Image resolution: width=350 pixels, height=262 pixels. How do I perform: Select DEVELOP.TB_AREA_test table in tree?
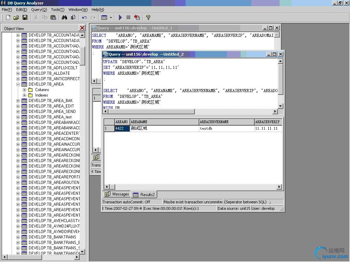tap(50, 117)
